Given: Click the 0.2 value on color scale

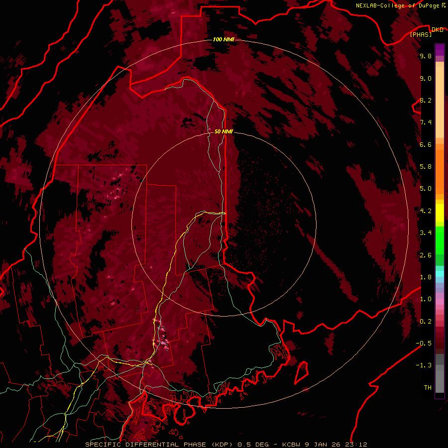Looking at the screenshot, I should click(x=426, y=322).
